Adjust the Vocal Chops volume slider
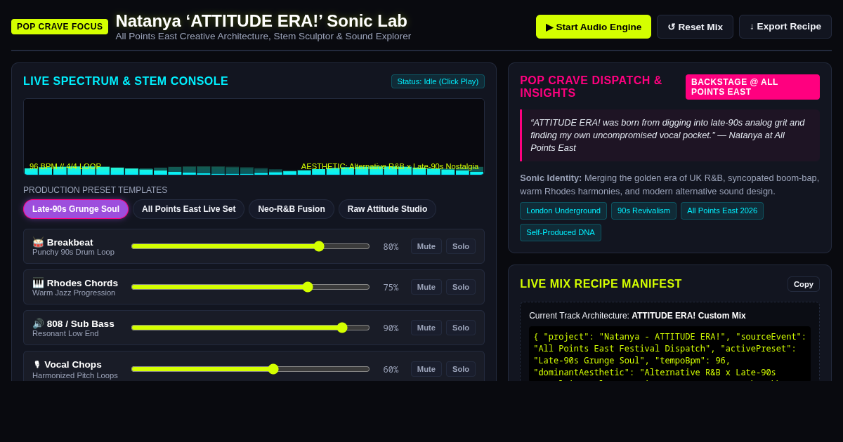843x442 pixels. coord(250,369)
